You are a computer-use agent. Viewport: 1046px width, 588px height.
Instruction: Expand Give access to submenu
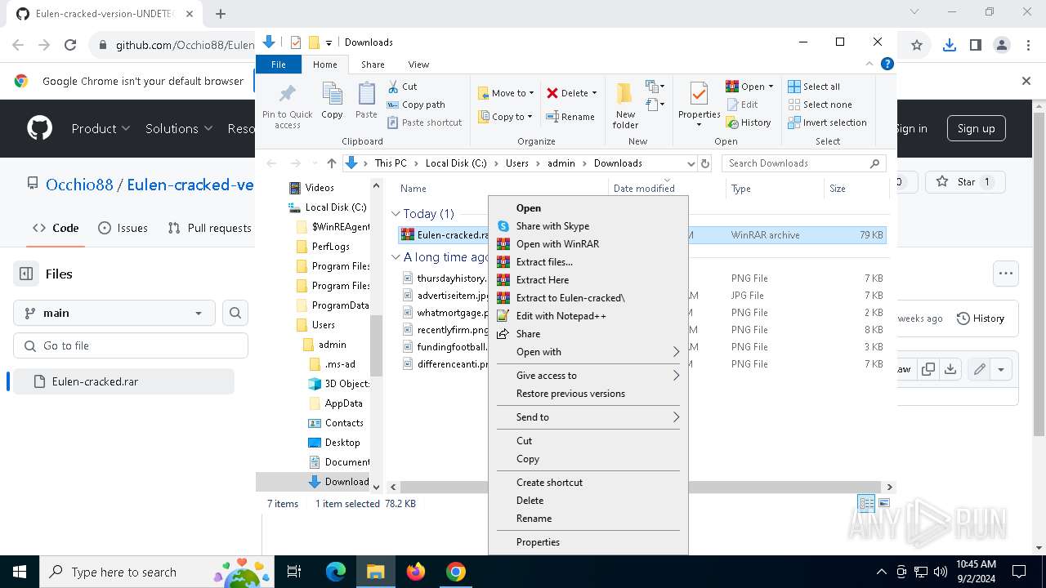coord(588,376)
